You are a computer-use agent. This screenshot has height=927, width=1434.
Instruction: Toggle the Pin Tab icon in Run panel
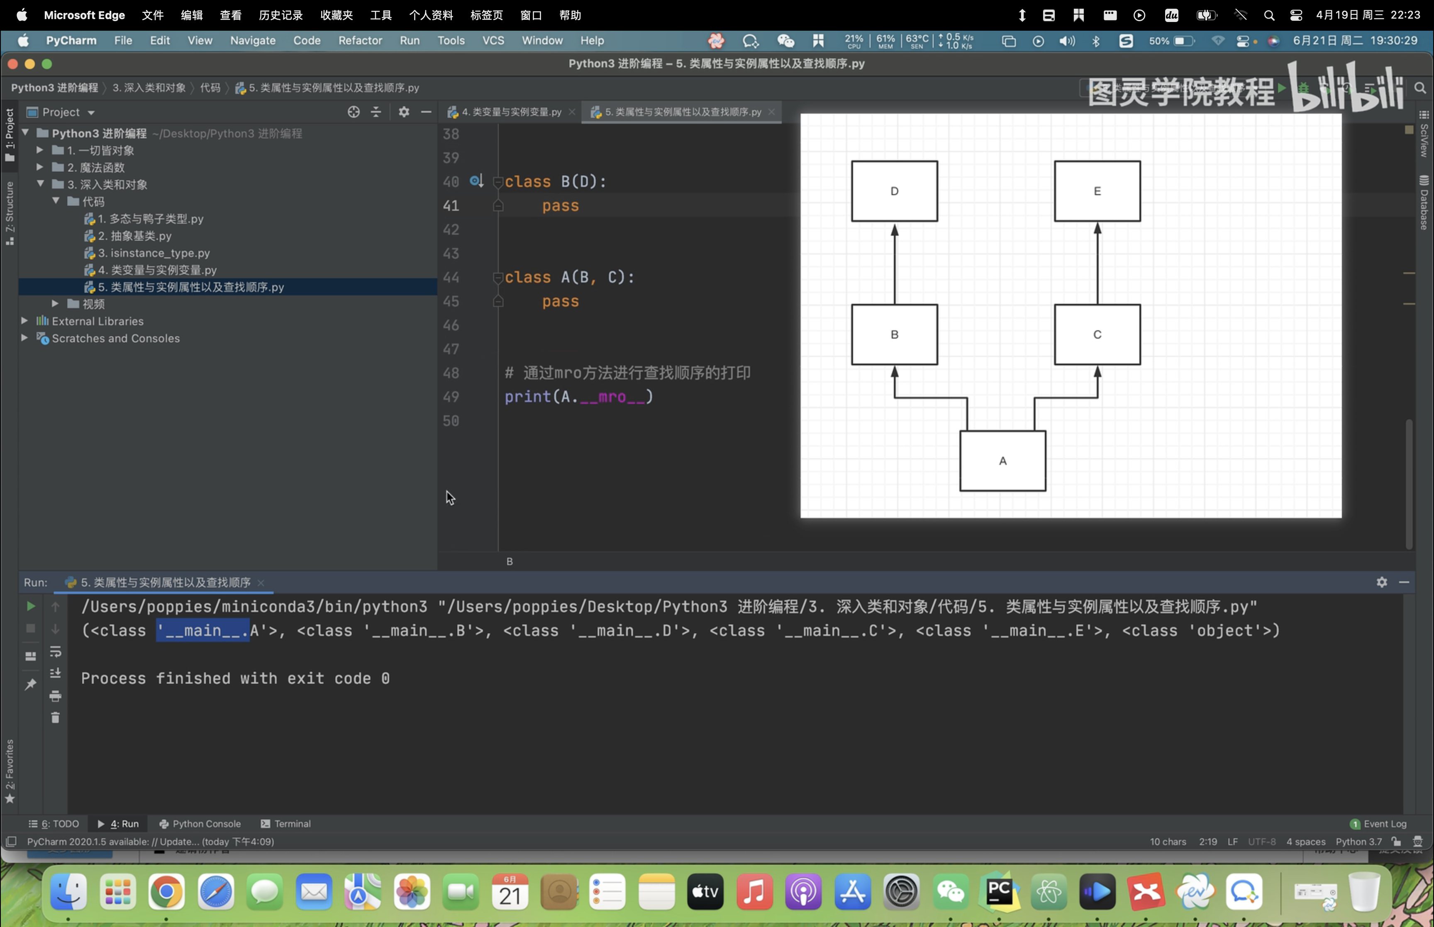click(31, 684)
